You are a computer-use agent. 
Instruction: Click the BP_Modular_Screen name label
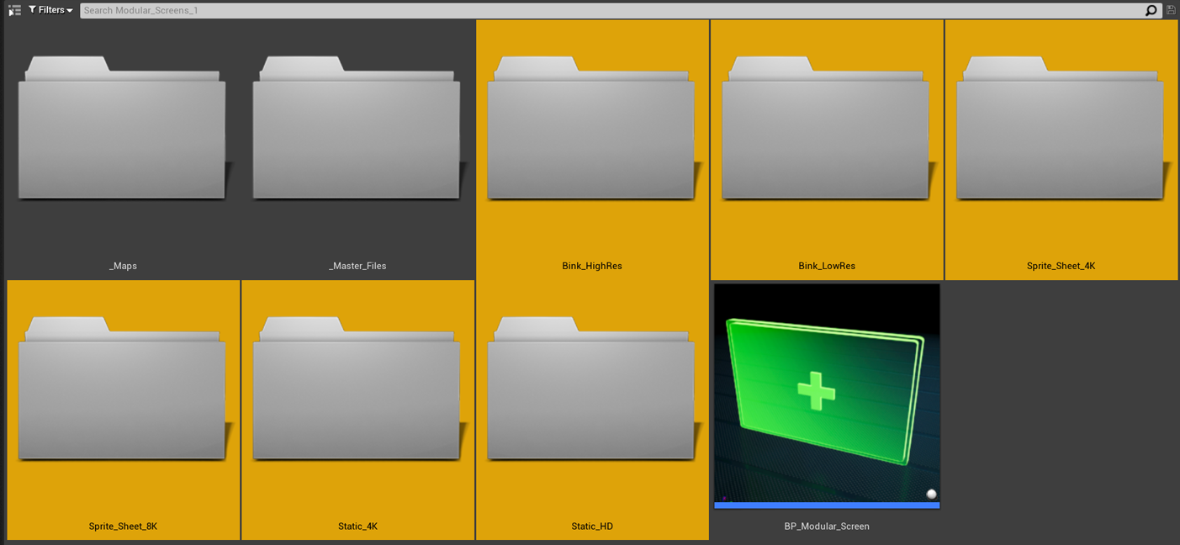click(827, 526)
